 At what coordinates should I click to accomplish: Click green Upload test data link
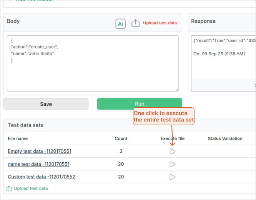click(x=31, y=188)
